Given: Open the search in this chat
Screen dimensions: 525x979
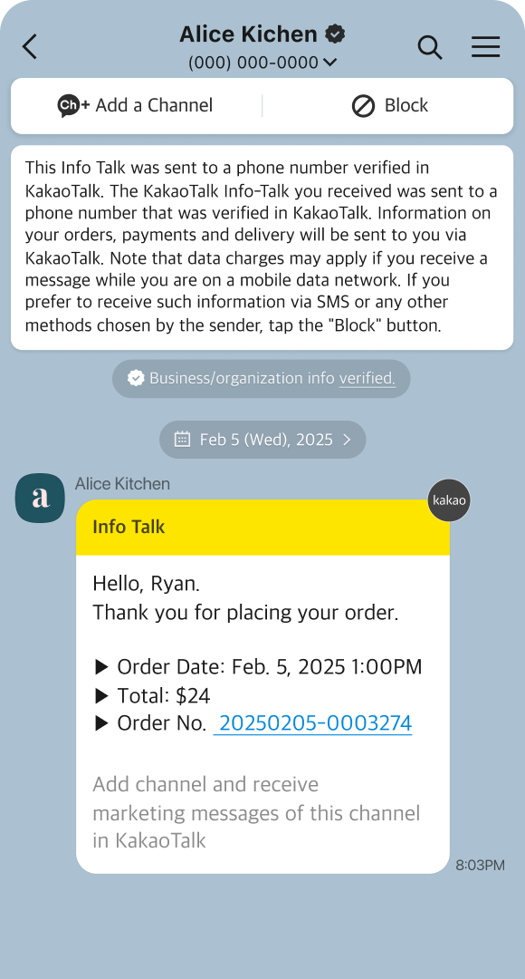Looking at the screenshot, I should point(429,46).
